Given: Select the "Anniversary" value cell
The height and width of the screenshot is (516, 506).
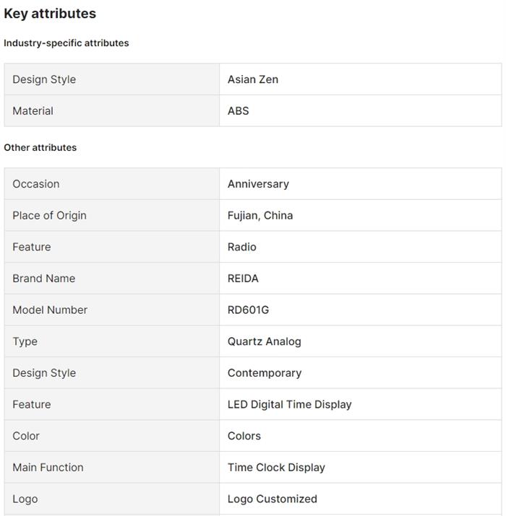Looking at the screenshot, I should pyautogui.click(x=258, y=184).
